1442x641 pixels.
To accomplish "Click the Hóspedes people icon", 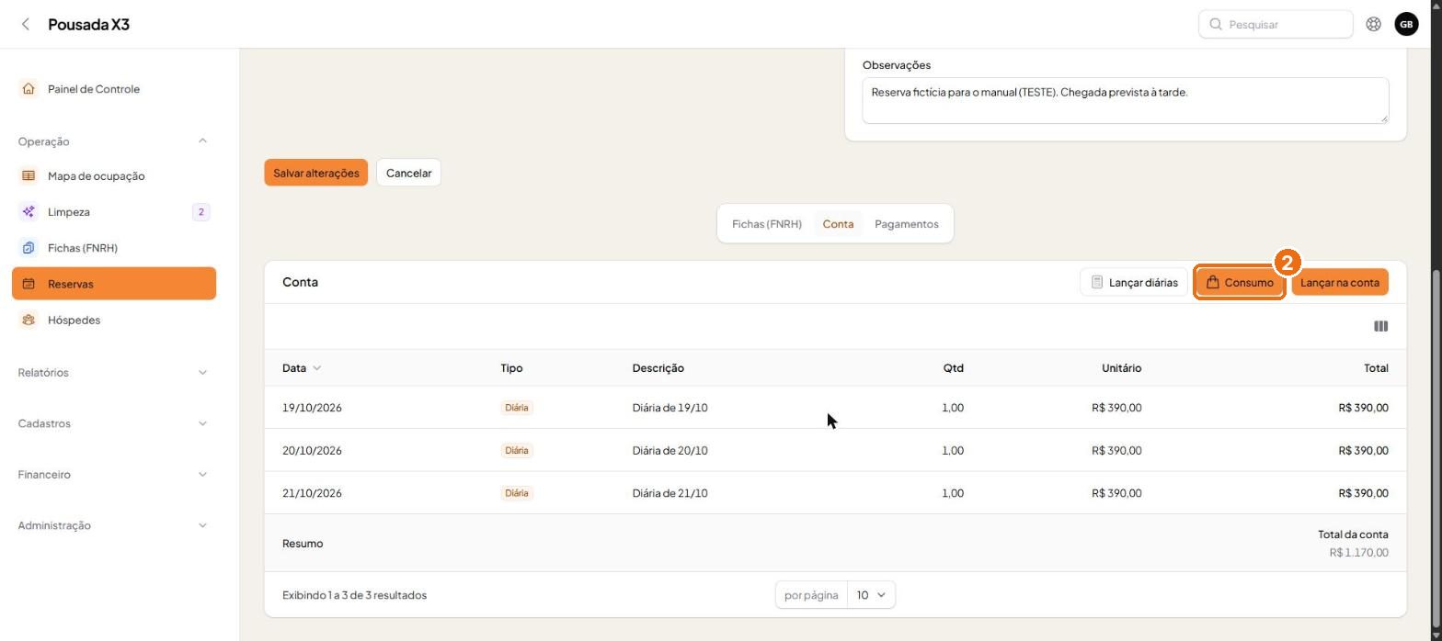I will [29, 320].
